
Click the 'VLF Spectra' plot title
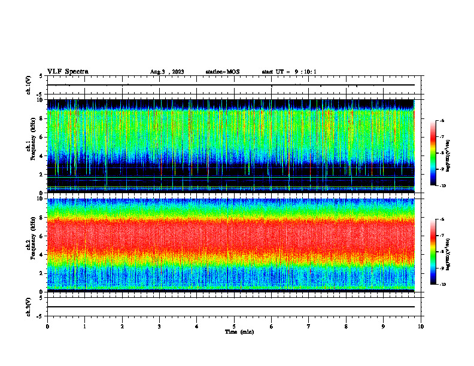click(x=68, y=72)
